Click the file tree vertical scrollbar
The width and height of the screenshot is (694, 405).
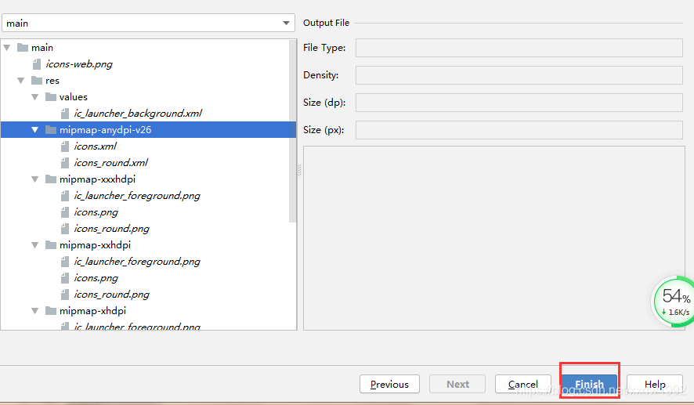coord(292,132)
